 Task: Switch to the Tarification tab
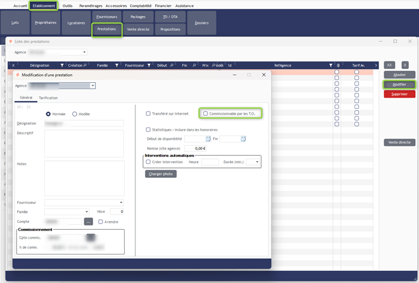pyautogui.click(x=48, y=98)
